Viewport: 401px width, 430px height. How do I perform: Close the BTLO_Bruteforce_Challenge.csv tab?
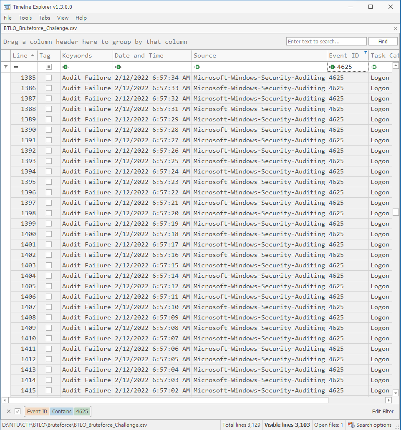396,28
